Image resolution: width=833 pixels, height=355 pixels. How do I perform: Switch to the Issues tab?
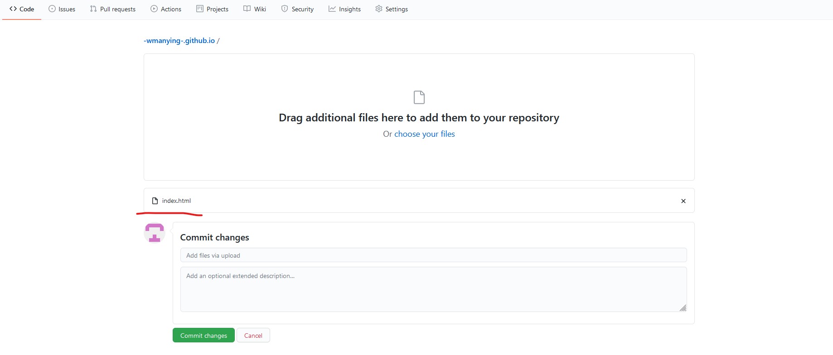coord(62,9)
